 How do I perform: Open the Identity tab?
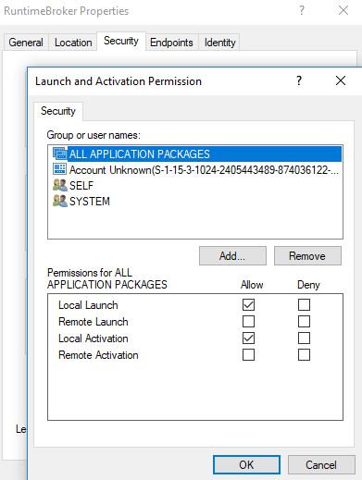219,43
